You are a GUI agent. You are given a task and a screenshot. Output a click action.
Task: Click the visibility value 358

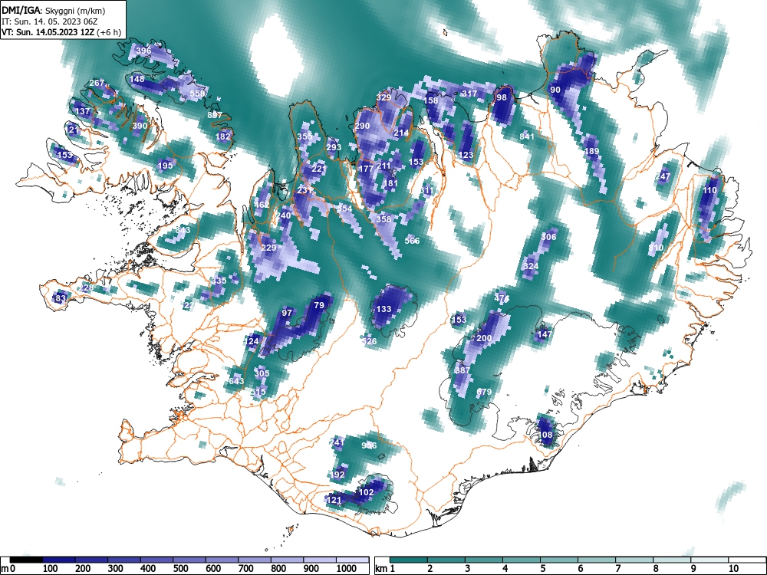click(384, 219)
